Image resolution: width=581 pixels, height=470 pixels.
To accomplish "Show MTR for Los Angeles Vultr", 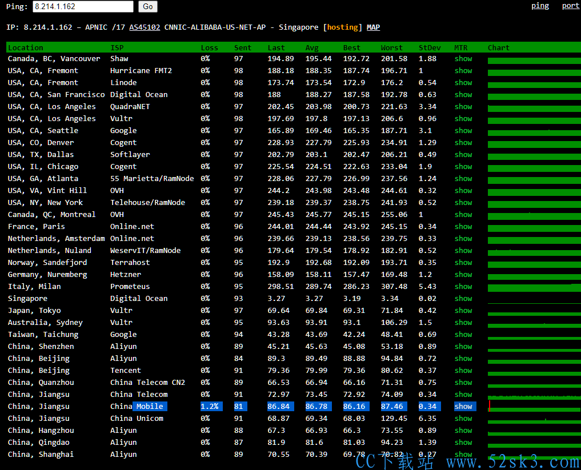I will tap(463, 119).
